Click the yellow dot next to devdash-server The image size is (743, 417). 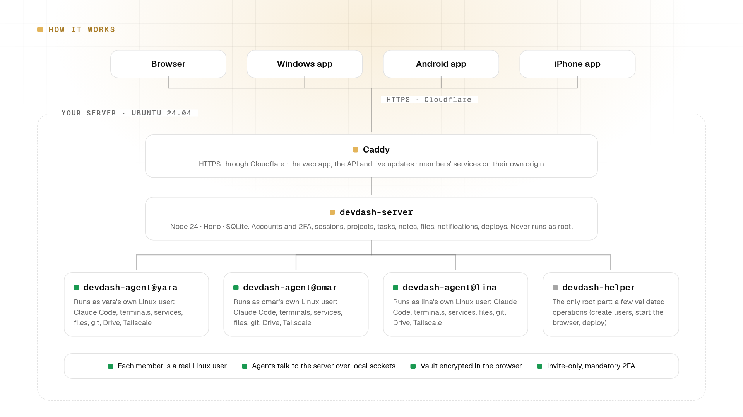(x=332, y=212)
